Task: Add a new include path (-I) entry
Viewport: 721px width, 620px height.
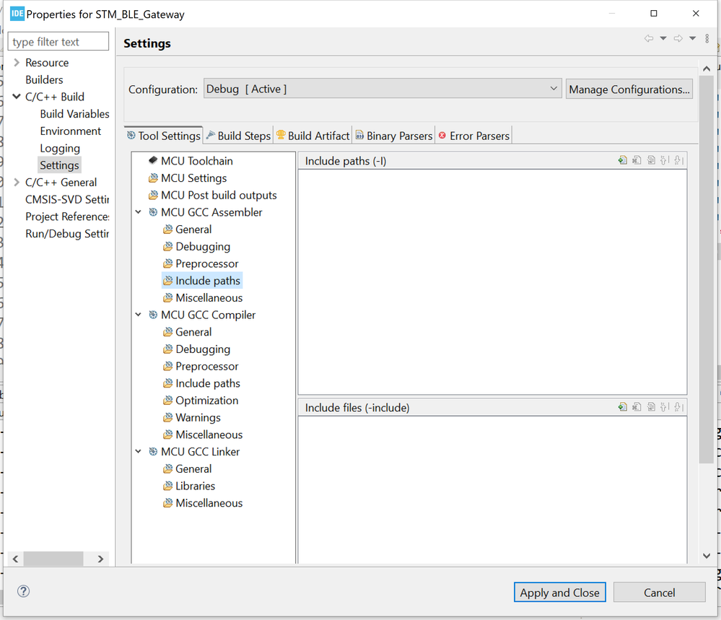Action: pyautogui.click(x=623, y=160)
